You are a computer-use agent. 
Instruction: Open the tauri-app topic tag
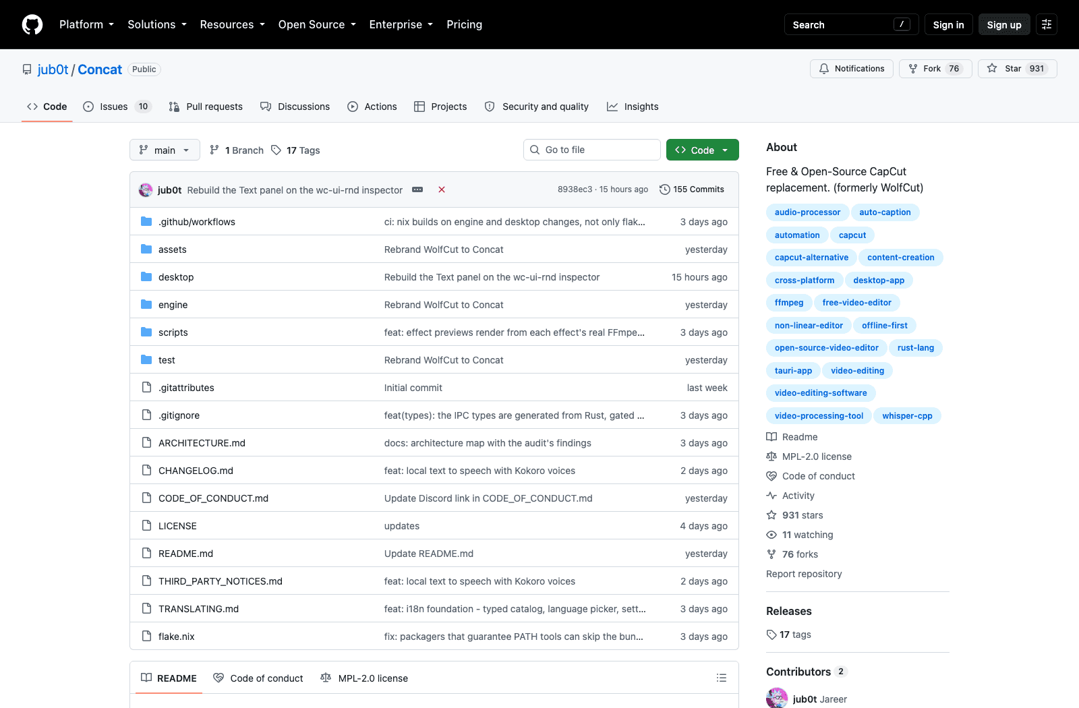tap(793, 371)
